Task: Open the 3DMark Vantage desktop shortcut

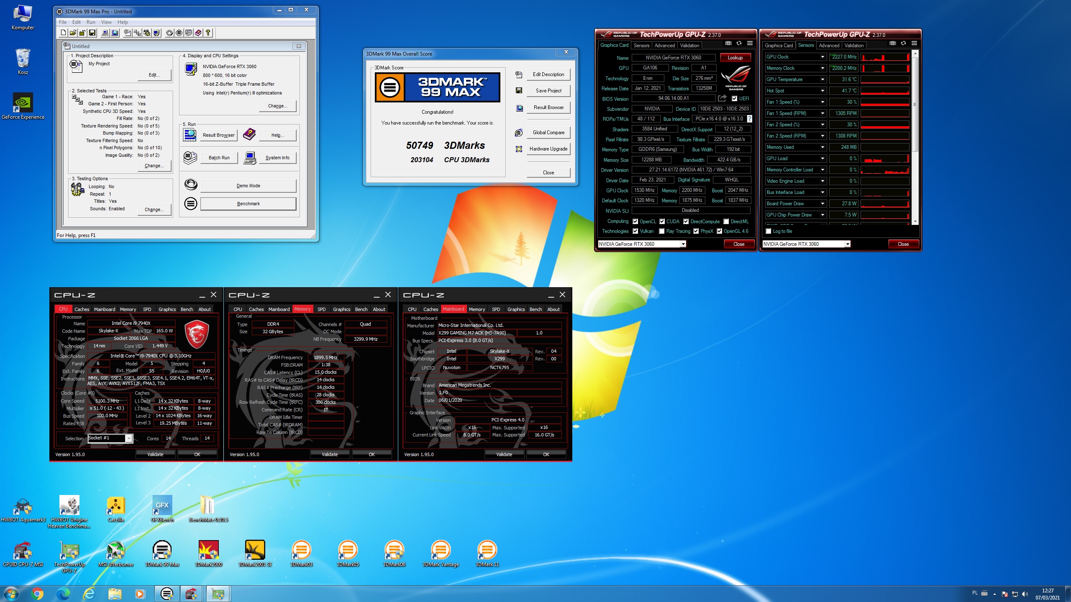Action: click(x=441, y=554)
